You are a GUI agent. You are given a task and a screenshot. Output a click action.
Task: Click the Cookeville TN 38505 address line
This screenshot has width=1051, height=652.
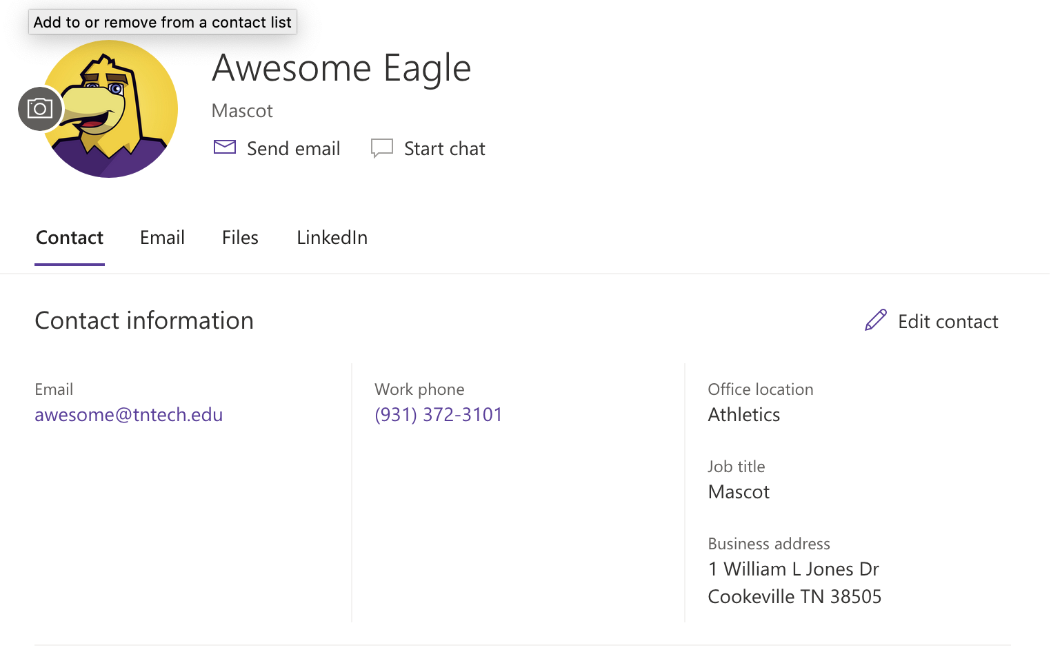point(794,597)
